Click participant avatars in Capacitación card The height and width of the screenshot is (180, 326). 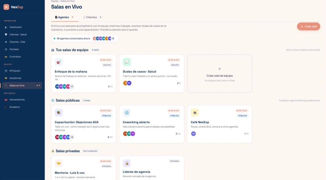[x=64, y=137]
